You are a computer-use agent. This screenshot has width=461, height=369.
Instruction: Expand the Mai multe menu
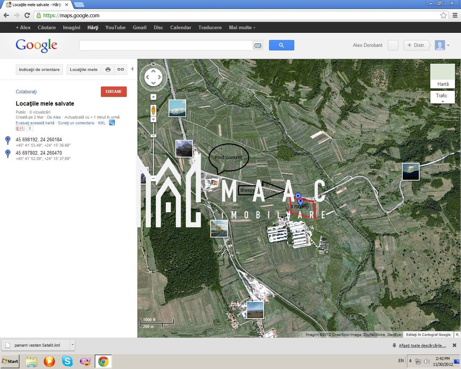(x=242, y=27)
